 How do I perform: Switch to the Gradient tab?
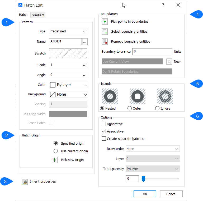[x=38, y=15]
